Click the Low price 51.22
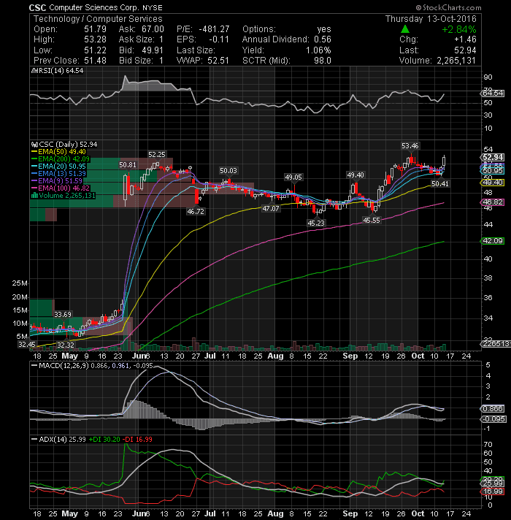 (x=95, y=50)
